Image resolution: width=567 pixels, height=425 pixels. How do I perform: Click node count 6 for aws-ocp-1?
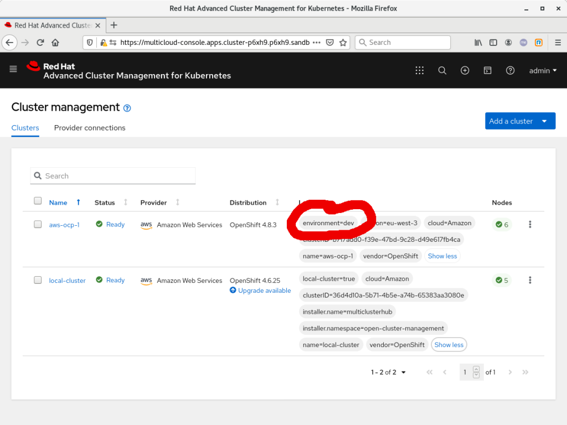pos(502,225)
